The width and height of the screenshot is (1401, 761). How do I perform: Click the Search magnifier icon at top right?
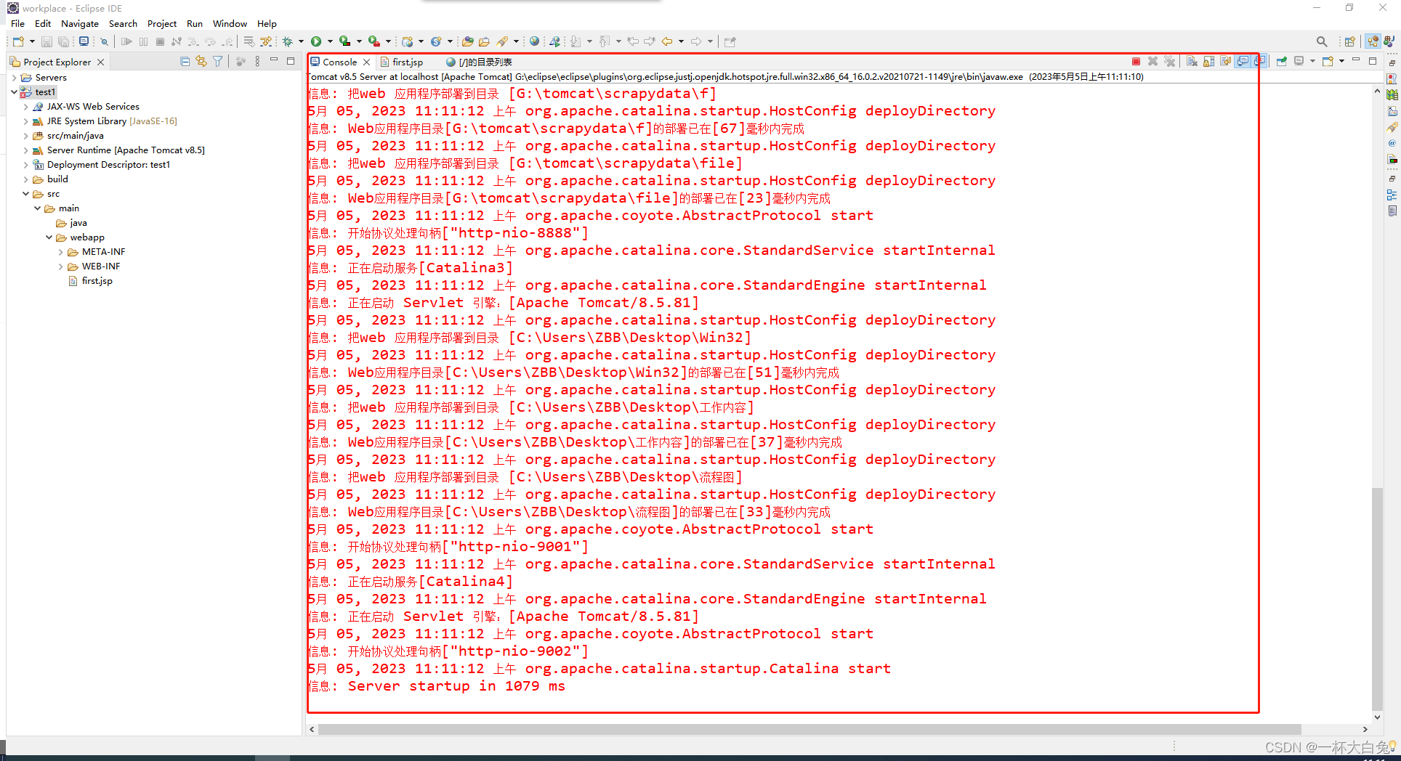click(x=1322, y=41)
